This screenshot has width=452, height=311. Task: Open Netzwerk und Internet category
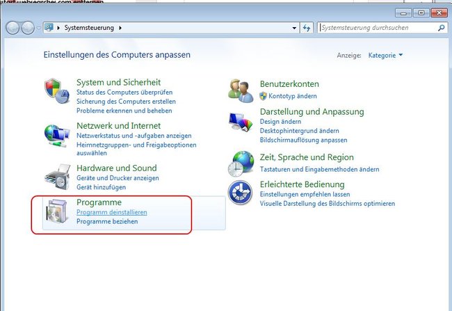coord(118,126)
